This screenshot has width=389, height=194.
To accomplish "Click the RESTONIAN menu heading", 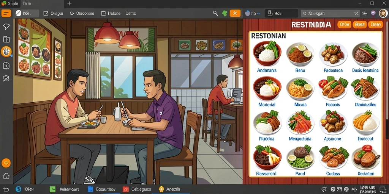I will click(x=269, y=36).
